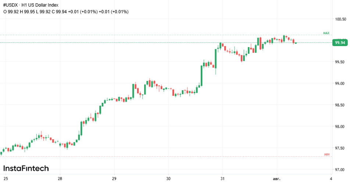350x182 pixels.
Task: Click the OHLC values line under title
Action: (66, 12)
